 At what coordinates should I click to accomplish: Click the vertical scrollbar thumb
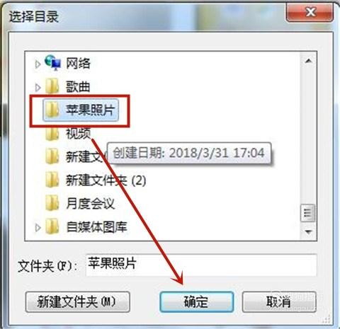[307, 213]
